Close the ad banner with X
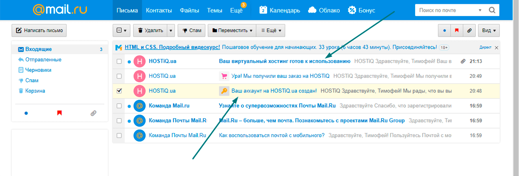 [x=496, y=48]
